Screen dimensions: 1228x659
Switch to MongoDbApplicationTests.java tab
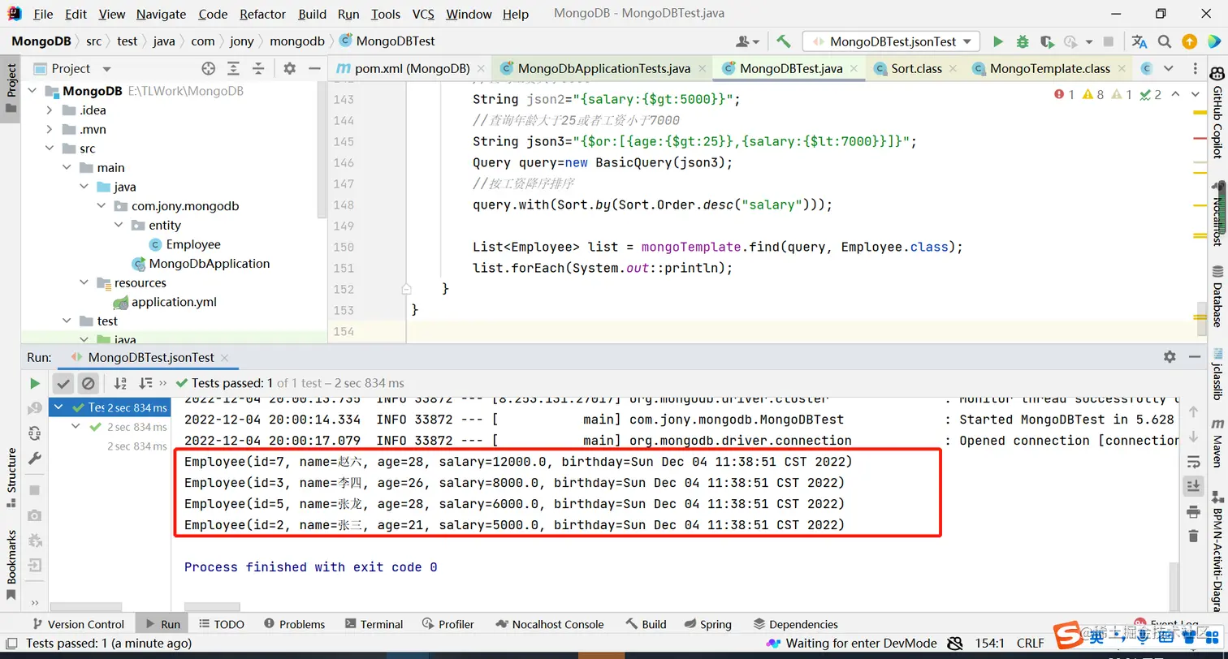[603, 69]
